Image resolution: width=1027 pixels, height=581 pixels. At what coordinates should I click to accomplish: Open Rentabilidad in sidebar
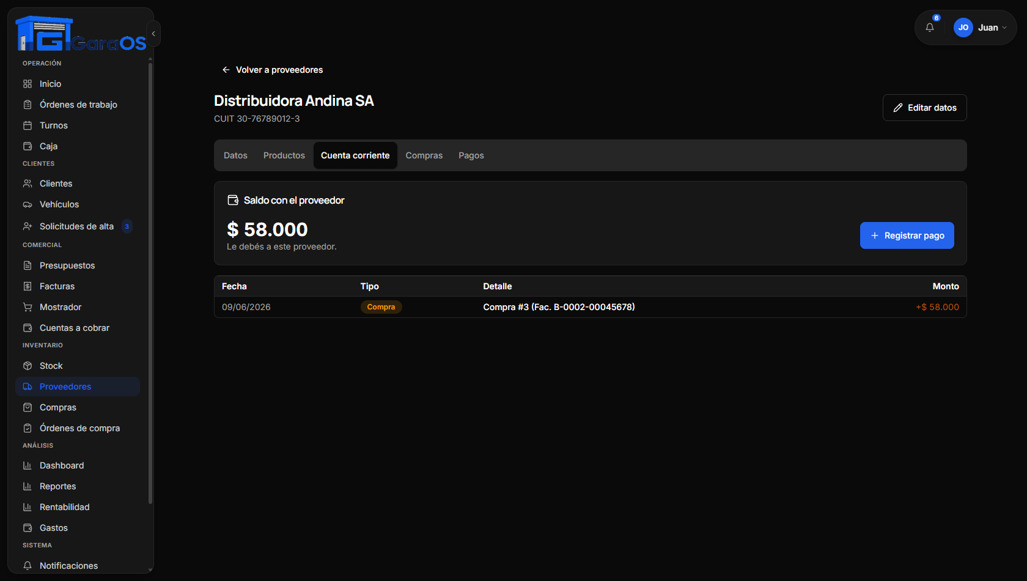[78, 507]
